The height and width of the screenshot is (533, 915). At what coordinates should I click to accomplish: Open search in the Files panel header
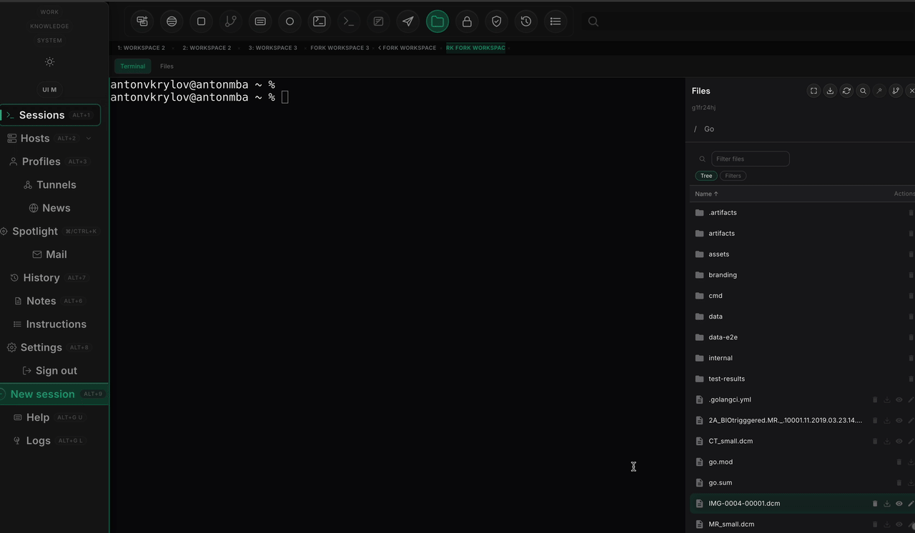(862, 91)
